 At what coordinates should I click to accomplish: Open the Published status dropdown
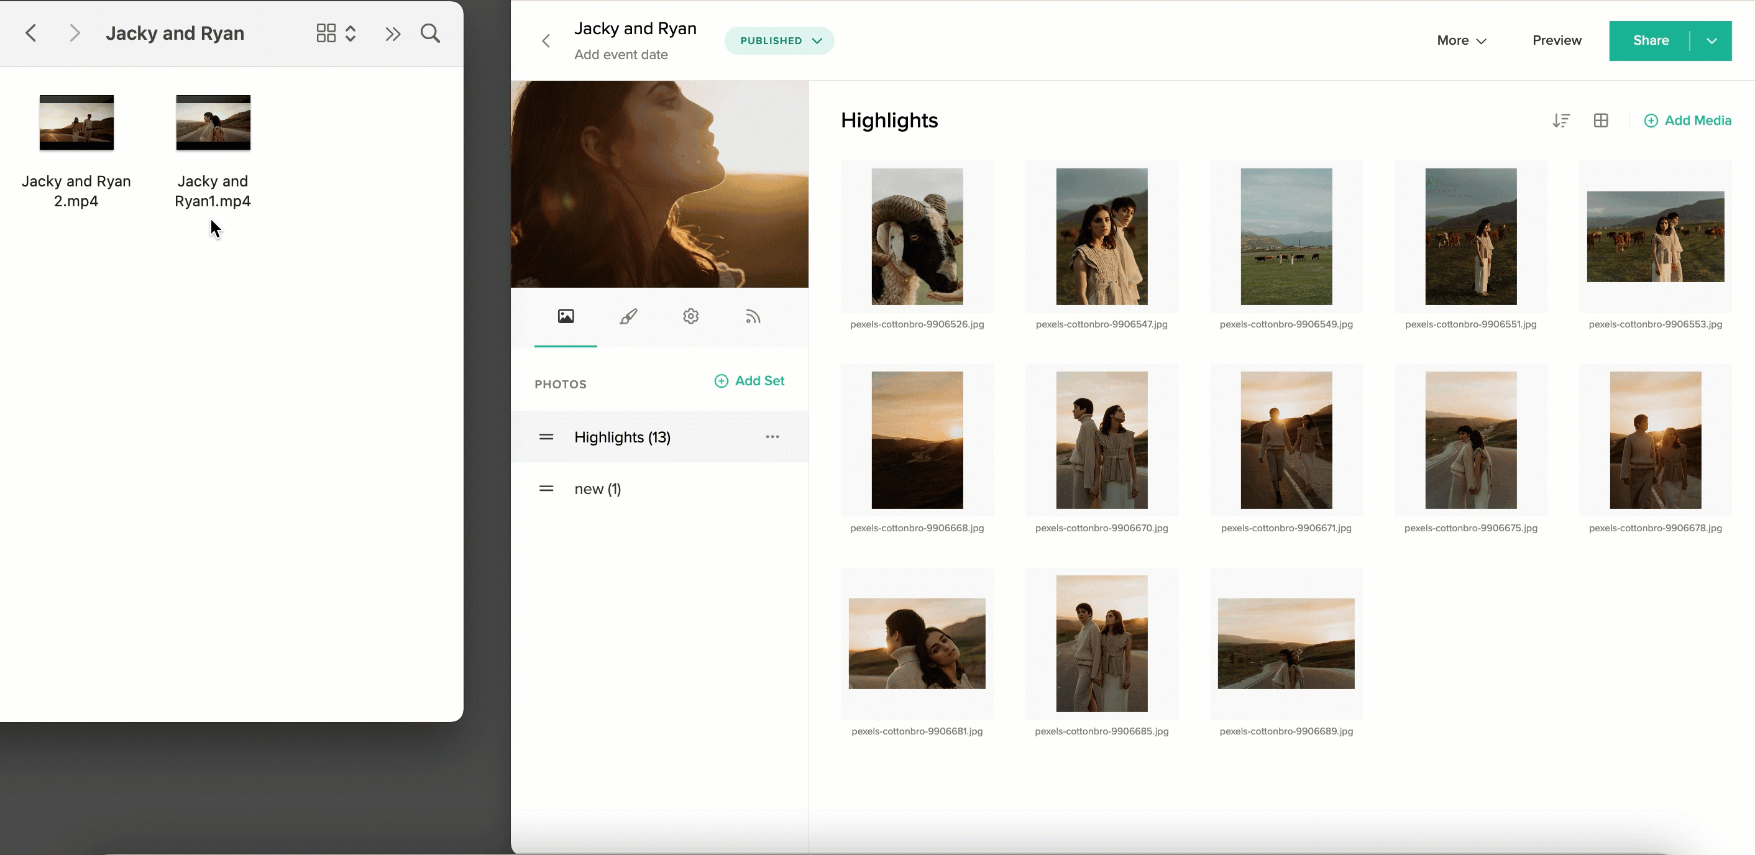779,40
